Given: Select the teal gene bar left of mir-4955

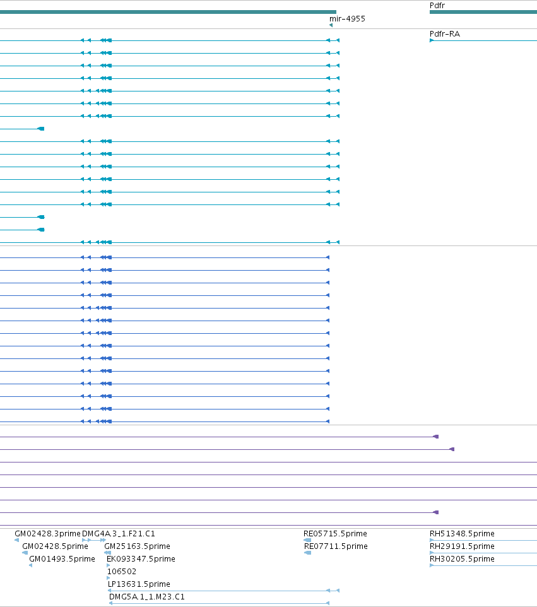Looking at the screenshot, I should tap(168, 12).
